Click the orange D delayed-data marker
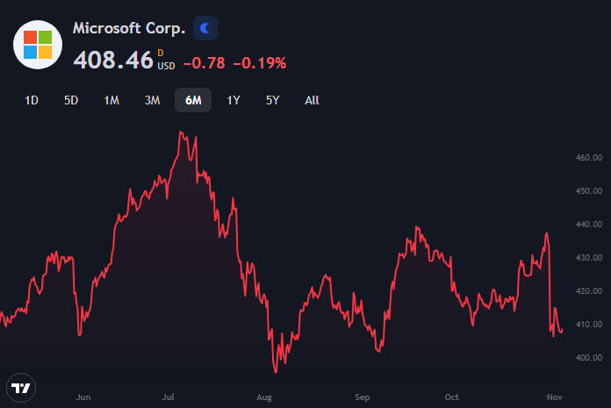The width and height of the screenshot is (611, 408). coord(161,53)
